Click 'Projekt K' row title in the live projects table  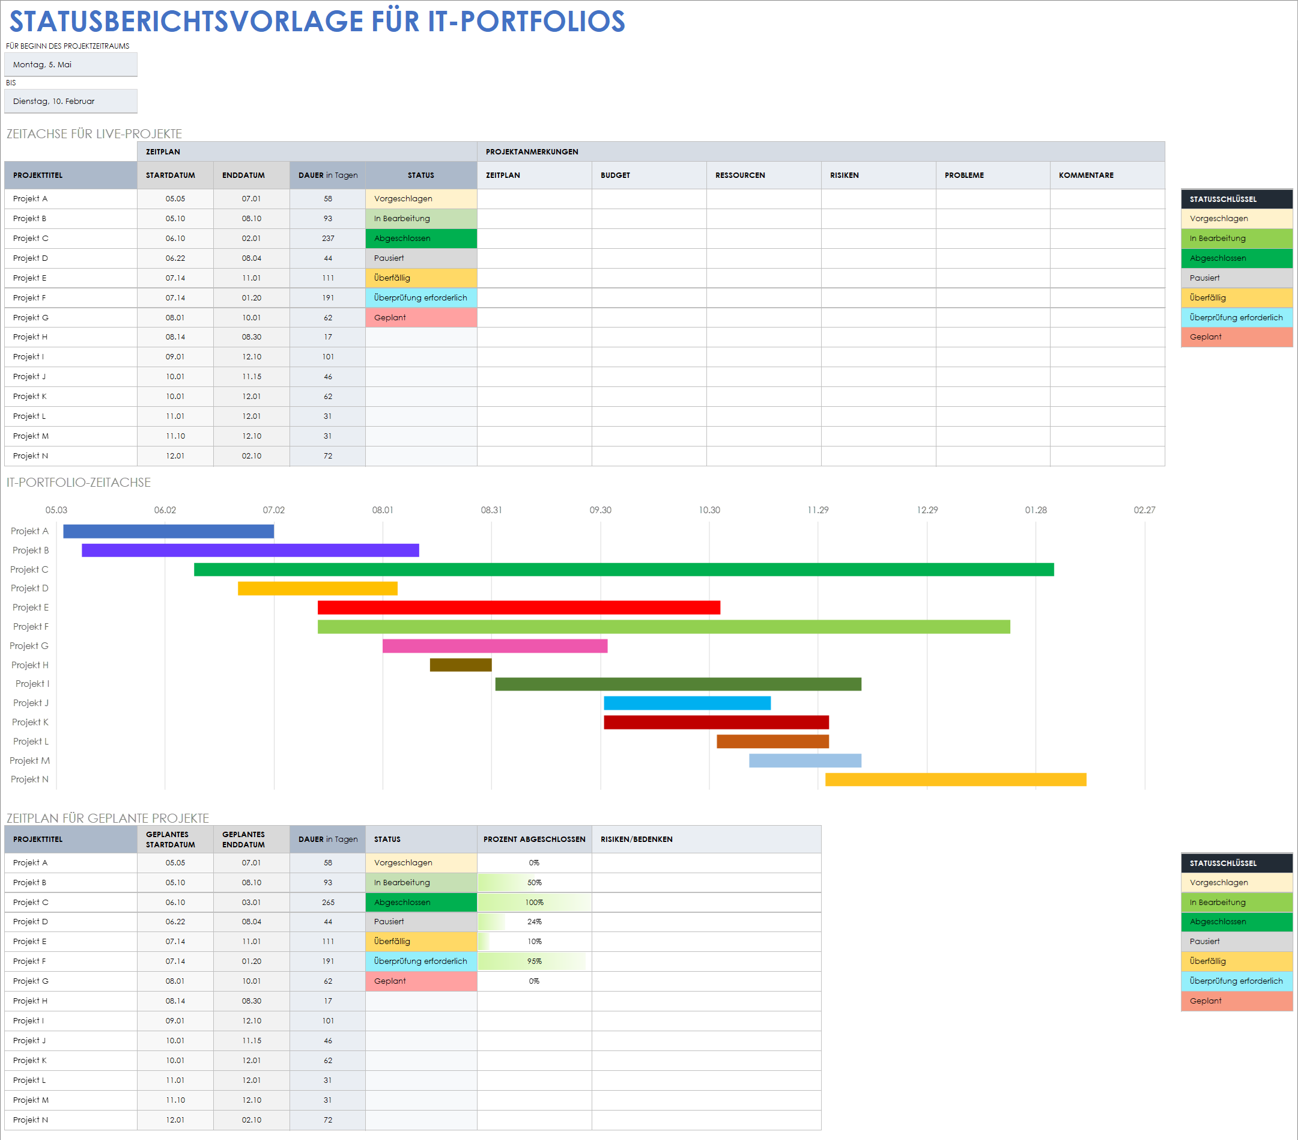click(70, 397)
